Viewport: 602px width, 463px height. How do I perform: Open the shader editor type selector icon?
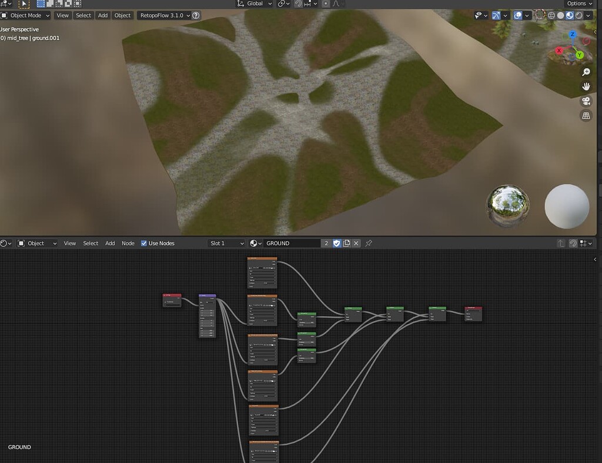(x=5, y=243)
